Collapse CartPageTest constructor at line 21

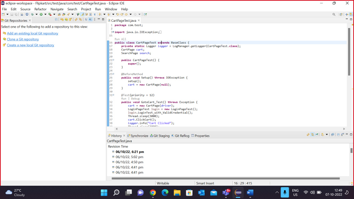point(113,60)
